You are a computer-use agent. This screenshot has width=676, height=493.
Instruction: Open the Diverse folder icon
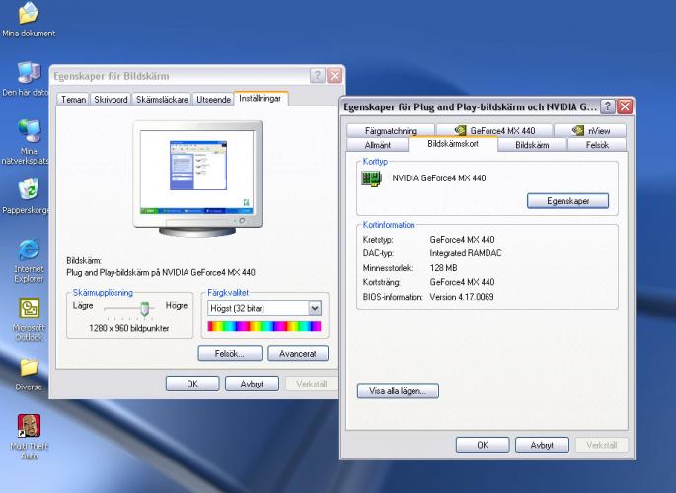click(x=29, y=368)
